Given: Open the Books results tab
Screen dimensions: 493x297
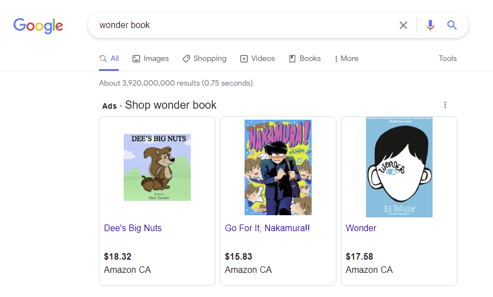Looking at the screenshot, I should (x=304, y=59).
